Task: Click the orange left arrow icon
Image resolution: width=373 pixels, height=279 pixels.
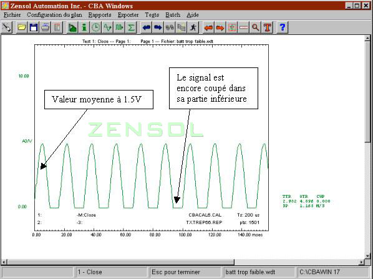Action: (208, 27)
